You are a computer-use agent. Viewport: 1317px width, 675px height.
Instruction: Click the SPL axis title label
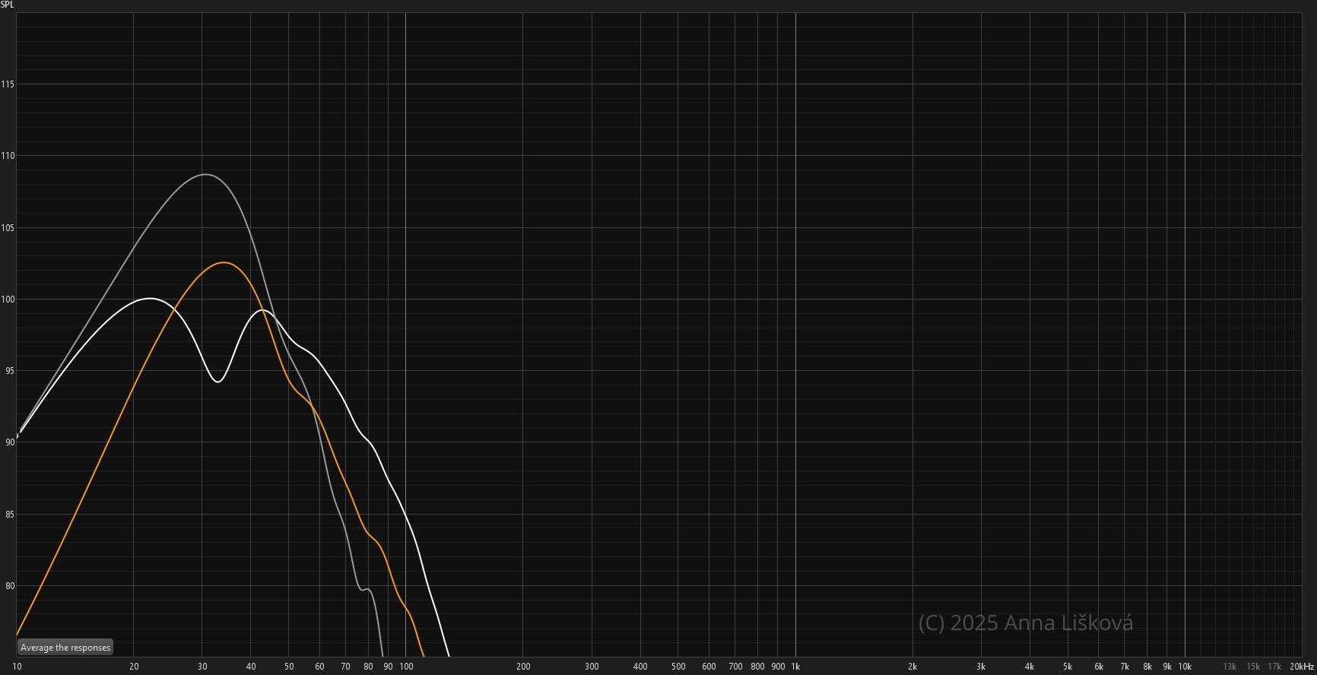(7, 5)
